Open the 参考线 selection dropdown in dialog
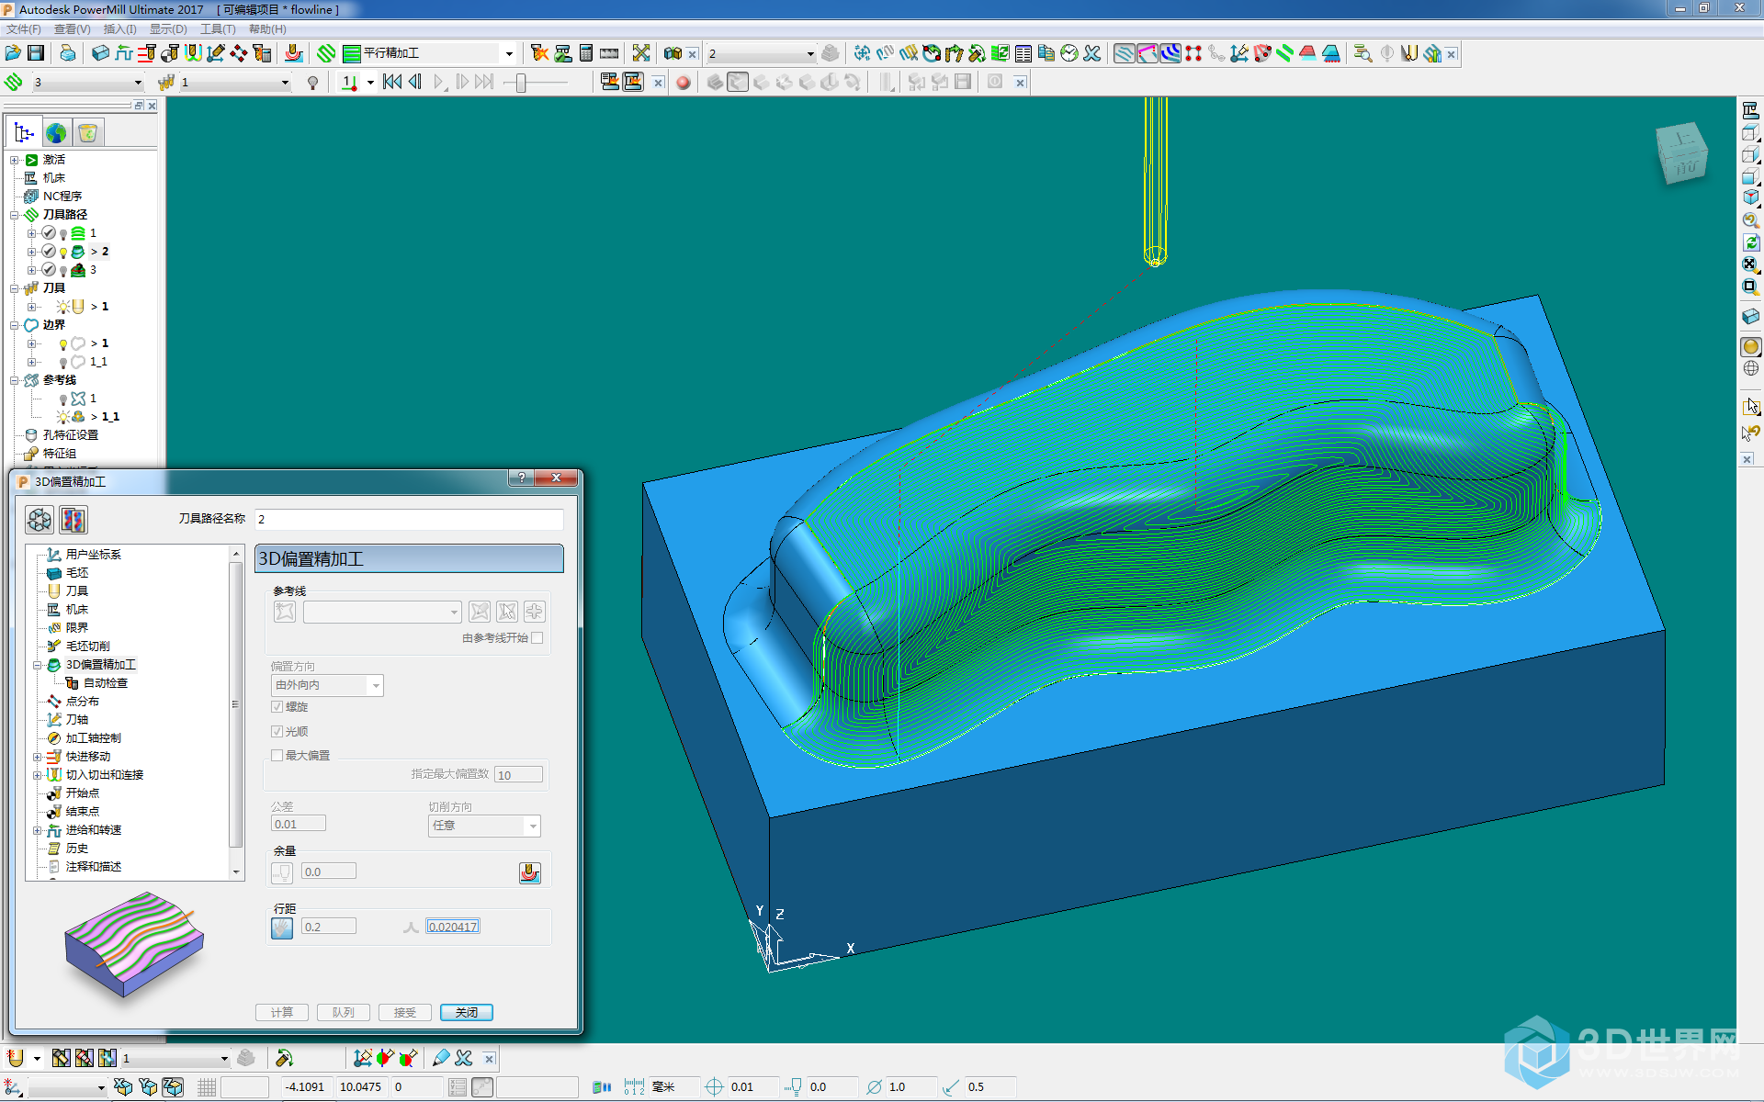The width and height of the screenshot is (1764, 1102). (x=382, y=612)
